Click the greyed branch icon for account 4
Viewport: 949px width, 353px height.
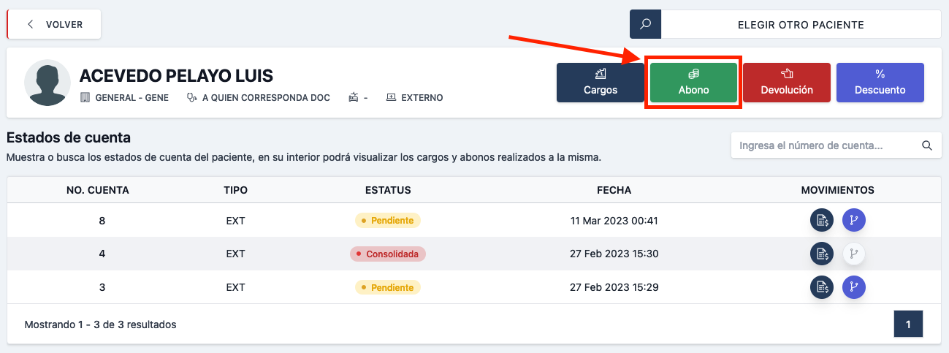854,254
